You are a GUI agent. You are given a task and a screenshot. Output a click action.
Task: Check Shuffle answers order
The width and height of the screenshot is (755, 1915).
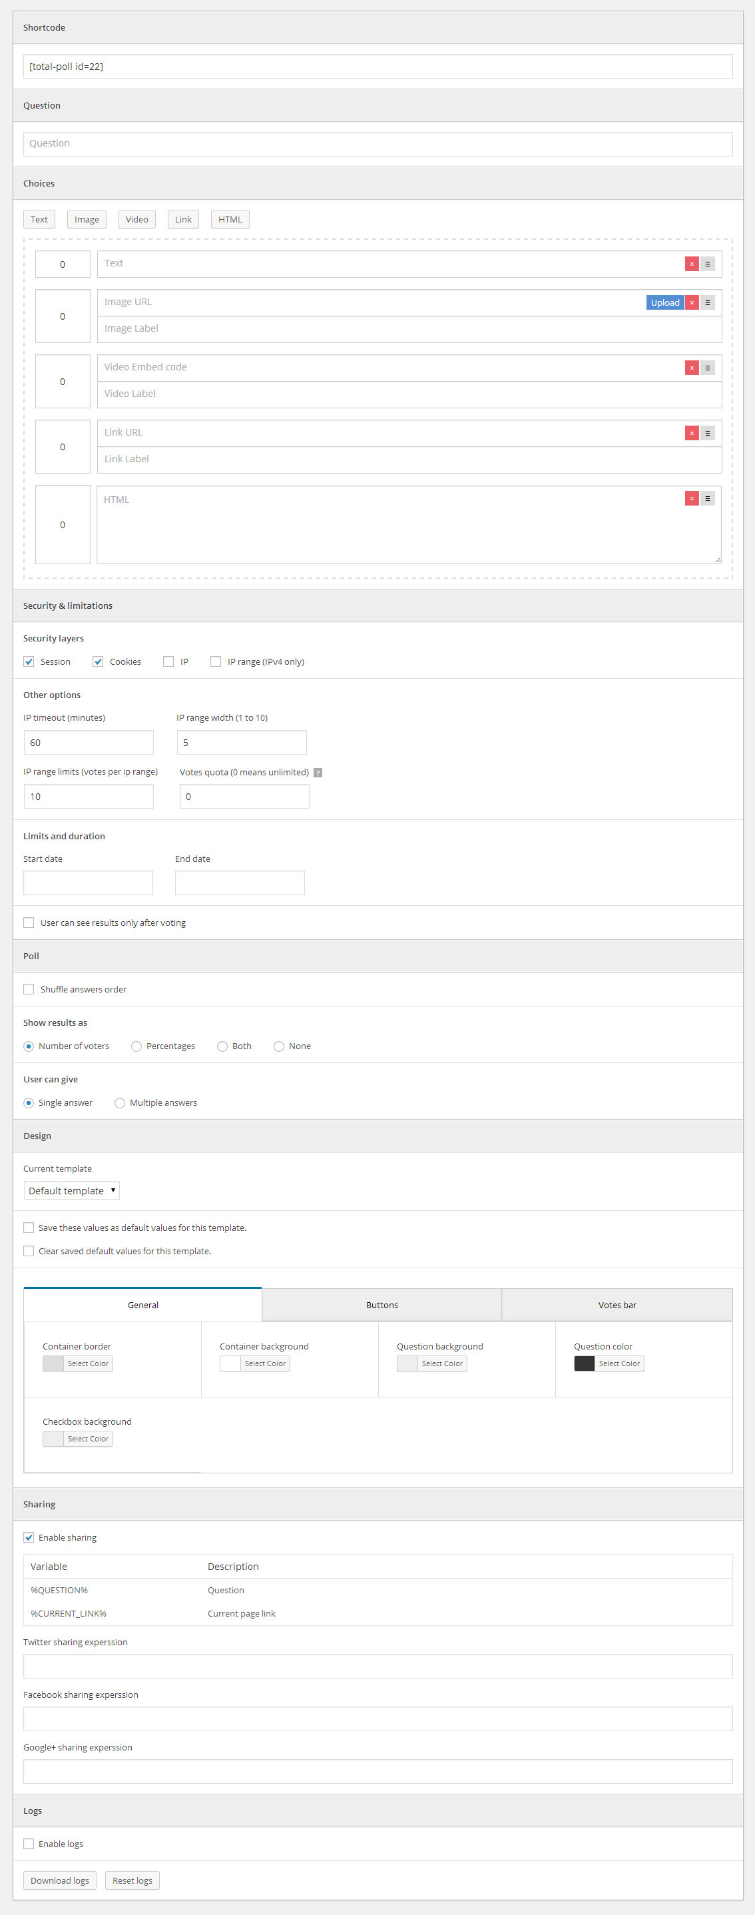click(29, 989)
